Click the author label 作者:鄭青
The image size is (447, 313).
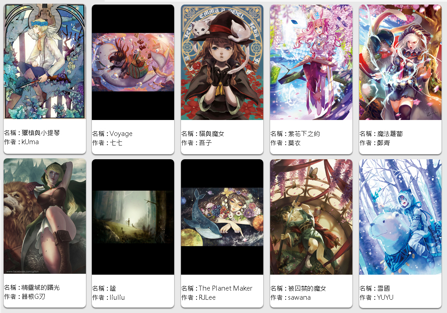375,143
